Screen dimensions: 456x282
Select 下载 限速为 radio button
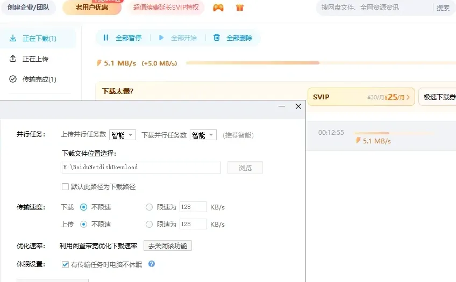149,207
